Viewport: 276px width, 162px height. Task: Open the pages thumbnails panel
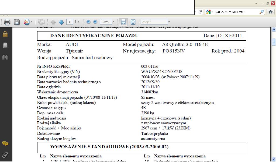click(x=5, y=45)
